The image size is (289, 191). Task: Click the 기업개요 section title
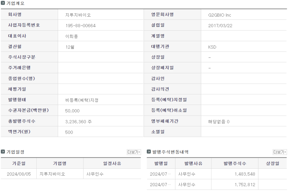pyautogui.click(x=15, y=3)
